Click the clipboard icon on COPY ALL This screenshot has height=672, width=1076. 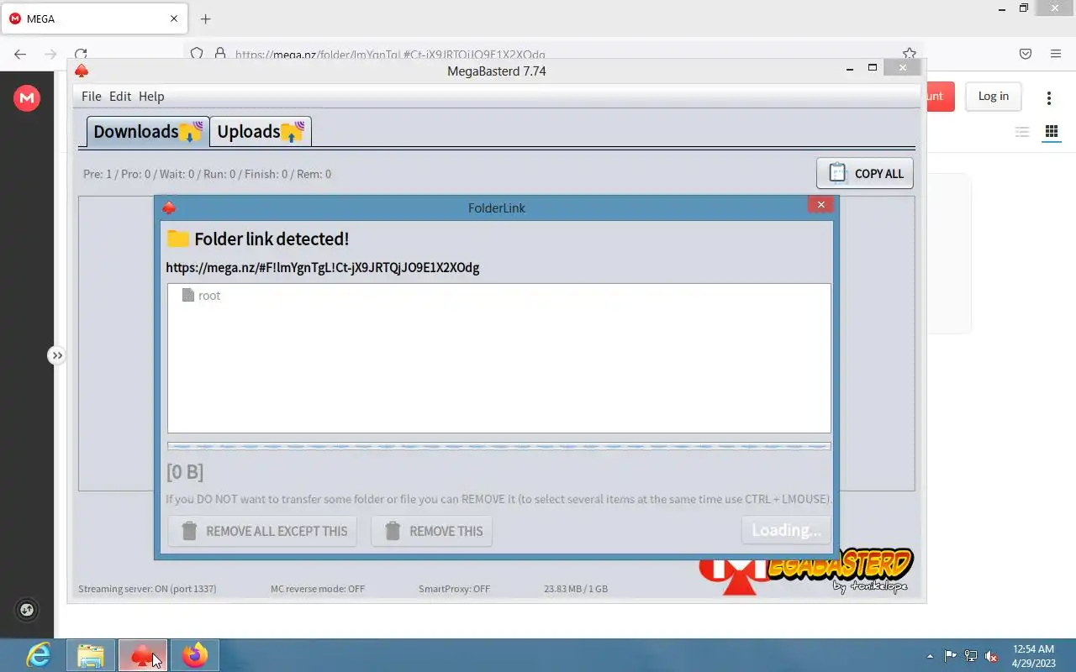pos(837,173)
